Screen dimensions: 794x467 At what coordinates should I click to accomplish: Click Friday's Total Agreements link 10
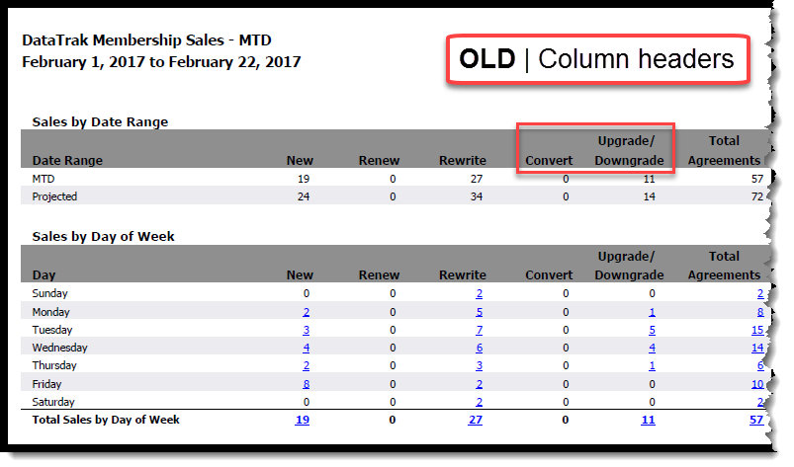(756, 384)
